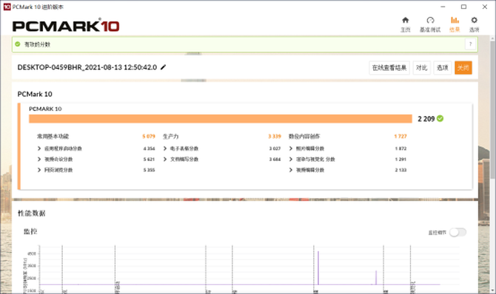Select the Results (结果) bar chart icon
496x294 pixels.
pos(455,20)
